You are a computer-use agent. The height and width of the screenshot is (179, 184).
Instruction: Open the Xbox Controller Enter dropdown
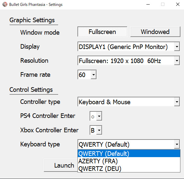click(99, 130)
